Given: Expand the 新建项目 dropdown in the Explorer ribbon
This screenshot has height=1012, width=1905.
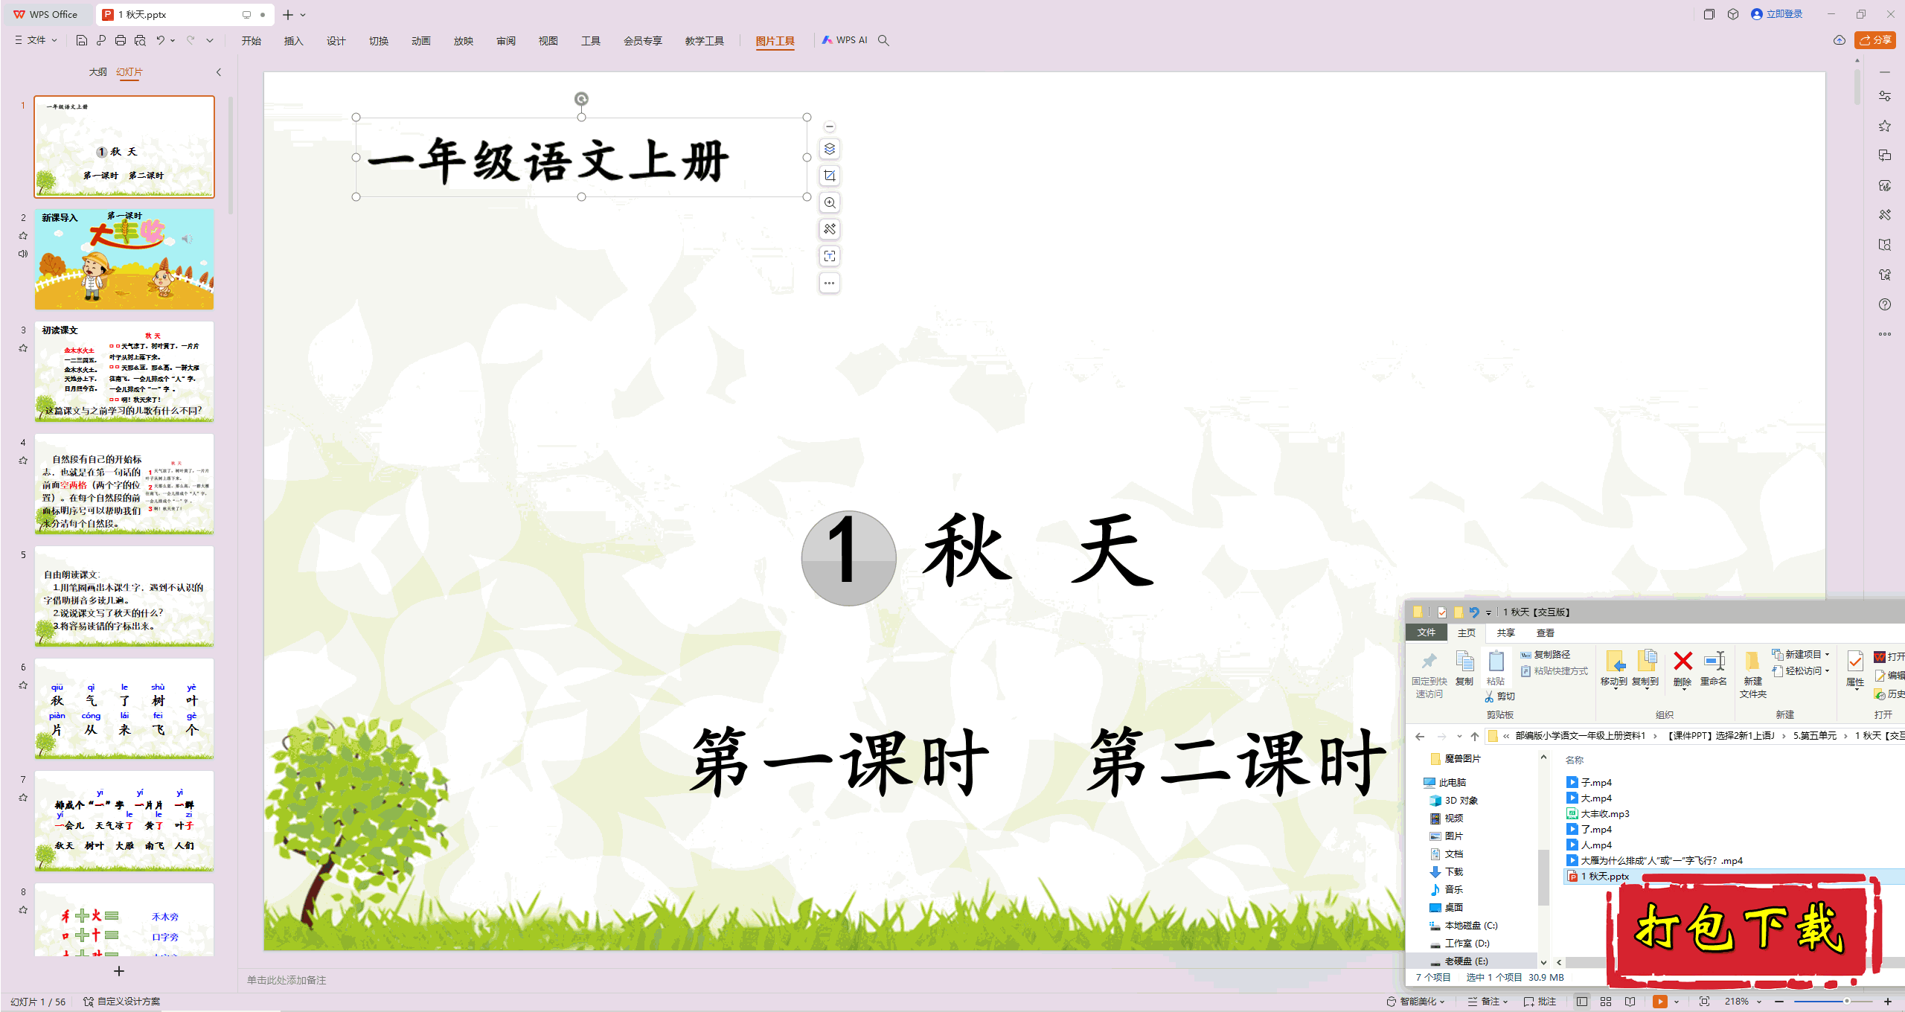Looking at the screenshot, I should (x=1800, y=654).
